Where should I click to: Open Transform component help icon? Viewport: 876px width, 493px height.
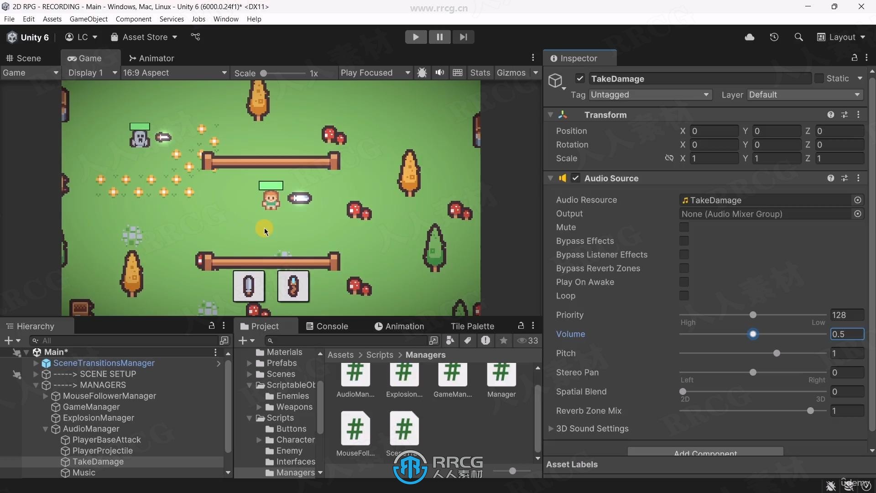coord(831,115)
